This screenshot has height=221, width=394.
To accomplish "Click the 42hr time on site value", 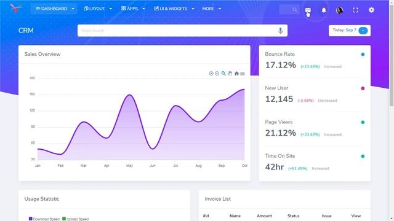I will pyautogui.click(x=275, y=167).
